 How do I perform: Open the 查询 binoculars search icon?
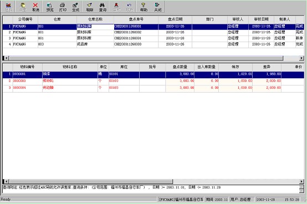coord(103,7)
